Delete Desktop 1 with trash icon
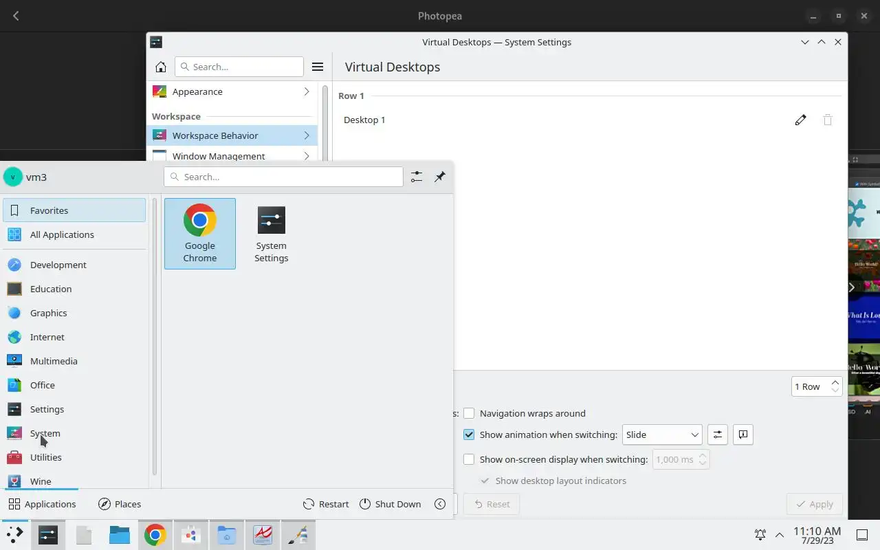Viewport: 880px width, 550px height. point(828,120)
